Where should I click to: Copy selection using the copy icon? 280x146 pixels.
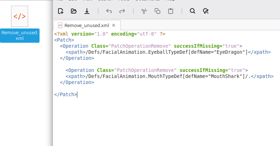coord(157,11)
